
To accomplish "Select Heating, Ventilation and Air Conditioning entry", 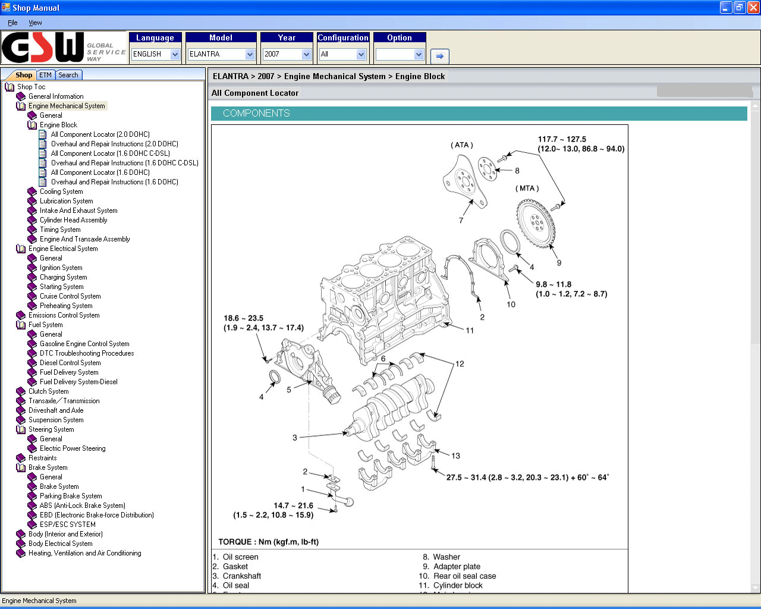I will [x=85, y=553].
